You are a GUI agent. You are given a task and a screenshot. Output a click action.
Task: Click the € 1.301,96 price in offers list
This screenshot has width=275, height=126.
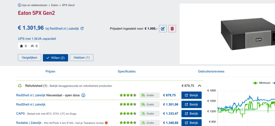coord(170,104)
